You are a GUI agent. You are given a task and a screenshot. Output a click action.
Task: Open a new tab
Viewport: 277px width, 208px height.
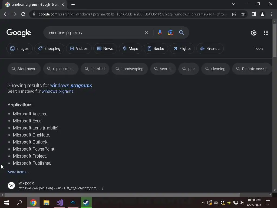coord(73,5)
